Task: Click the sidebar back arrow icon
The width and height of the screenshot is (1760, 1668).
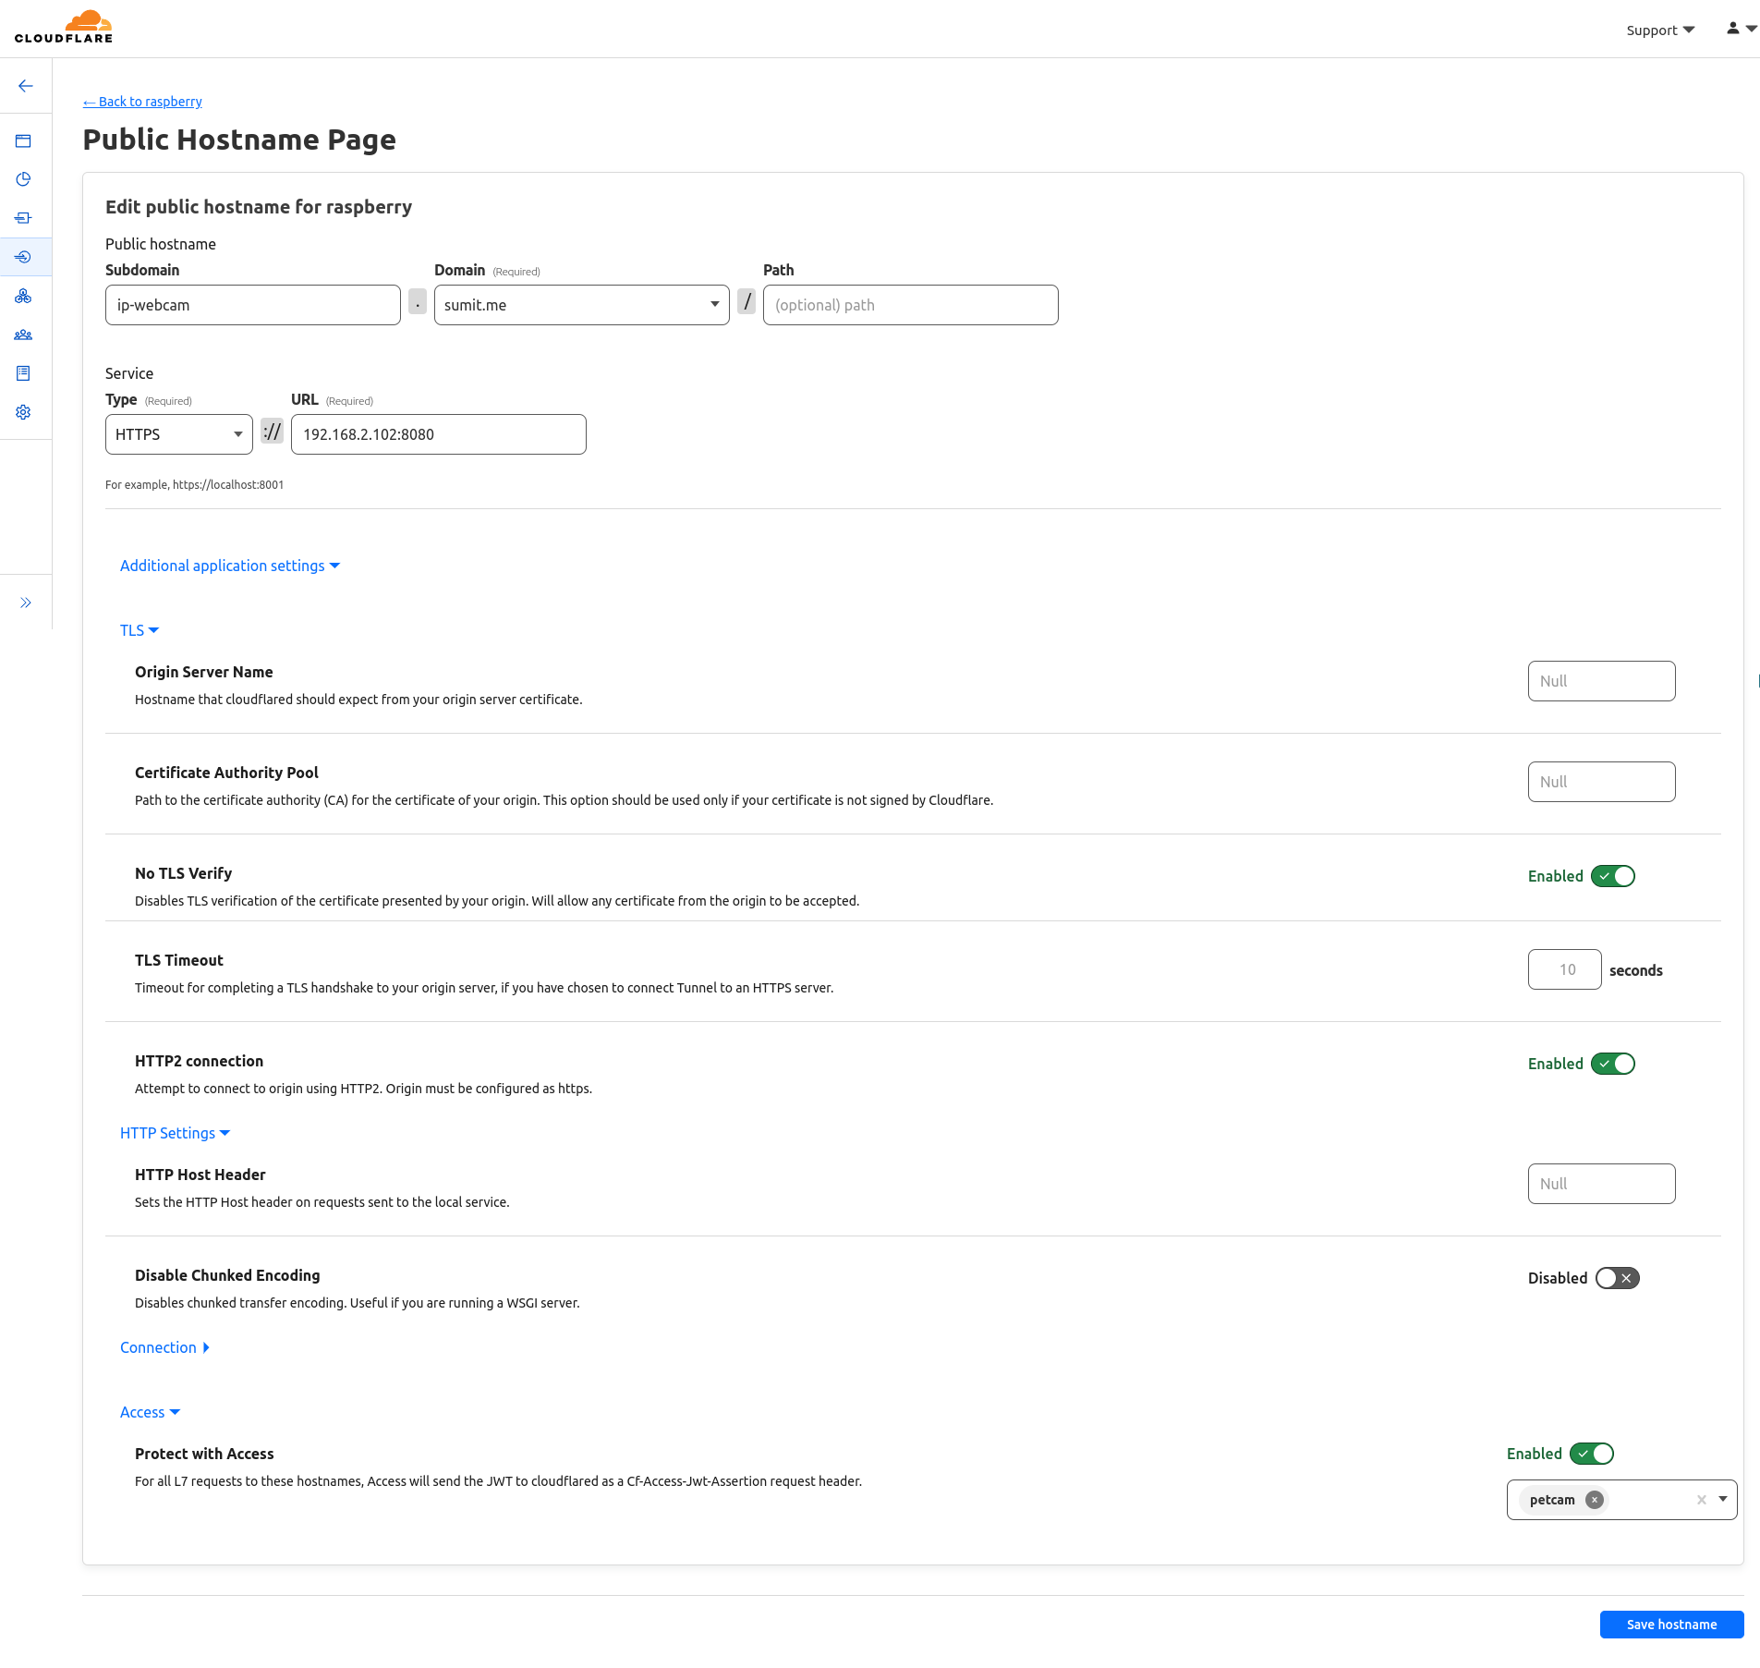Action: (26, 86)
